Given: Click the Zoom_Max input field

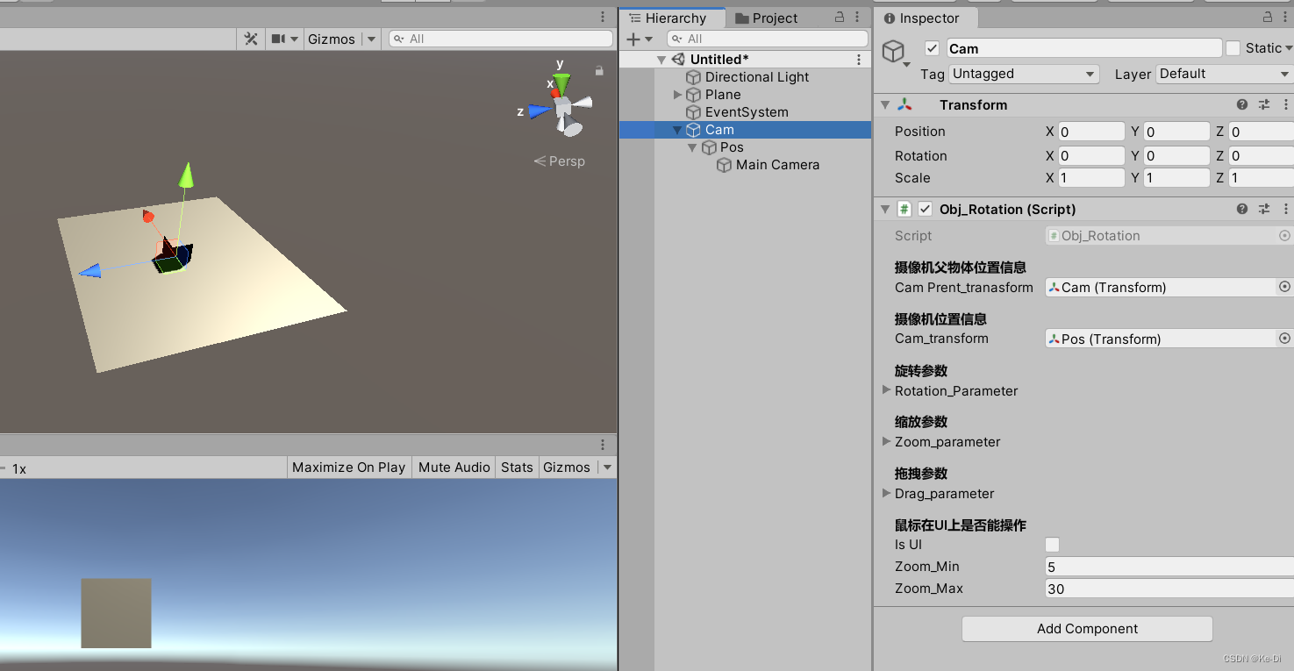Looking at the screenshot, I should pos(1167,589).
